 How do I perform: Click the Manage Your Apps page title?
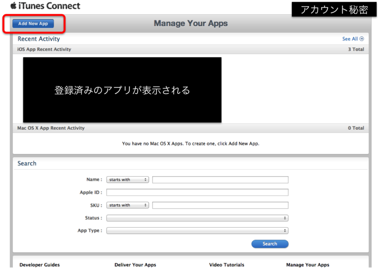tap(191, 23)
